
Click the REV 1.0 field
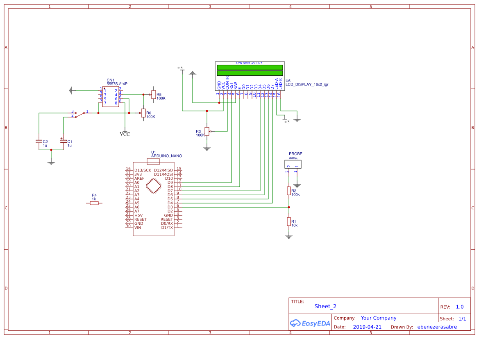pos(460,306)
